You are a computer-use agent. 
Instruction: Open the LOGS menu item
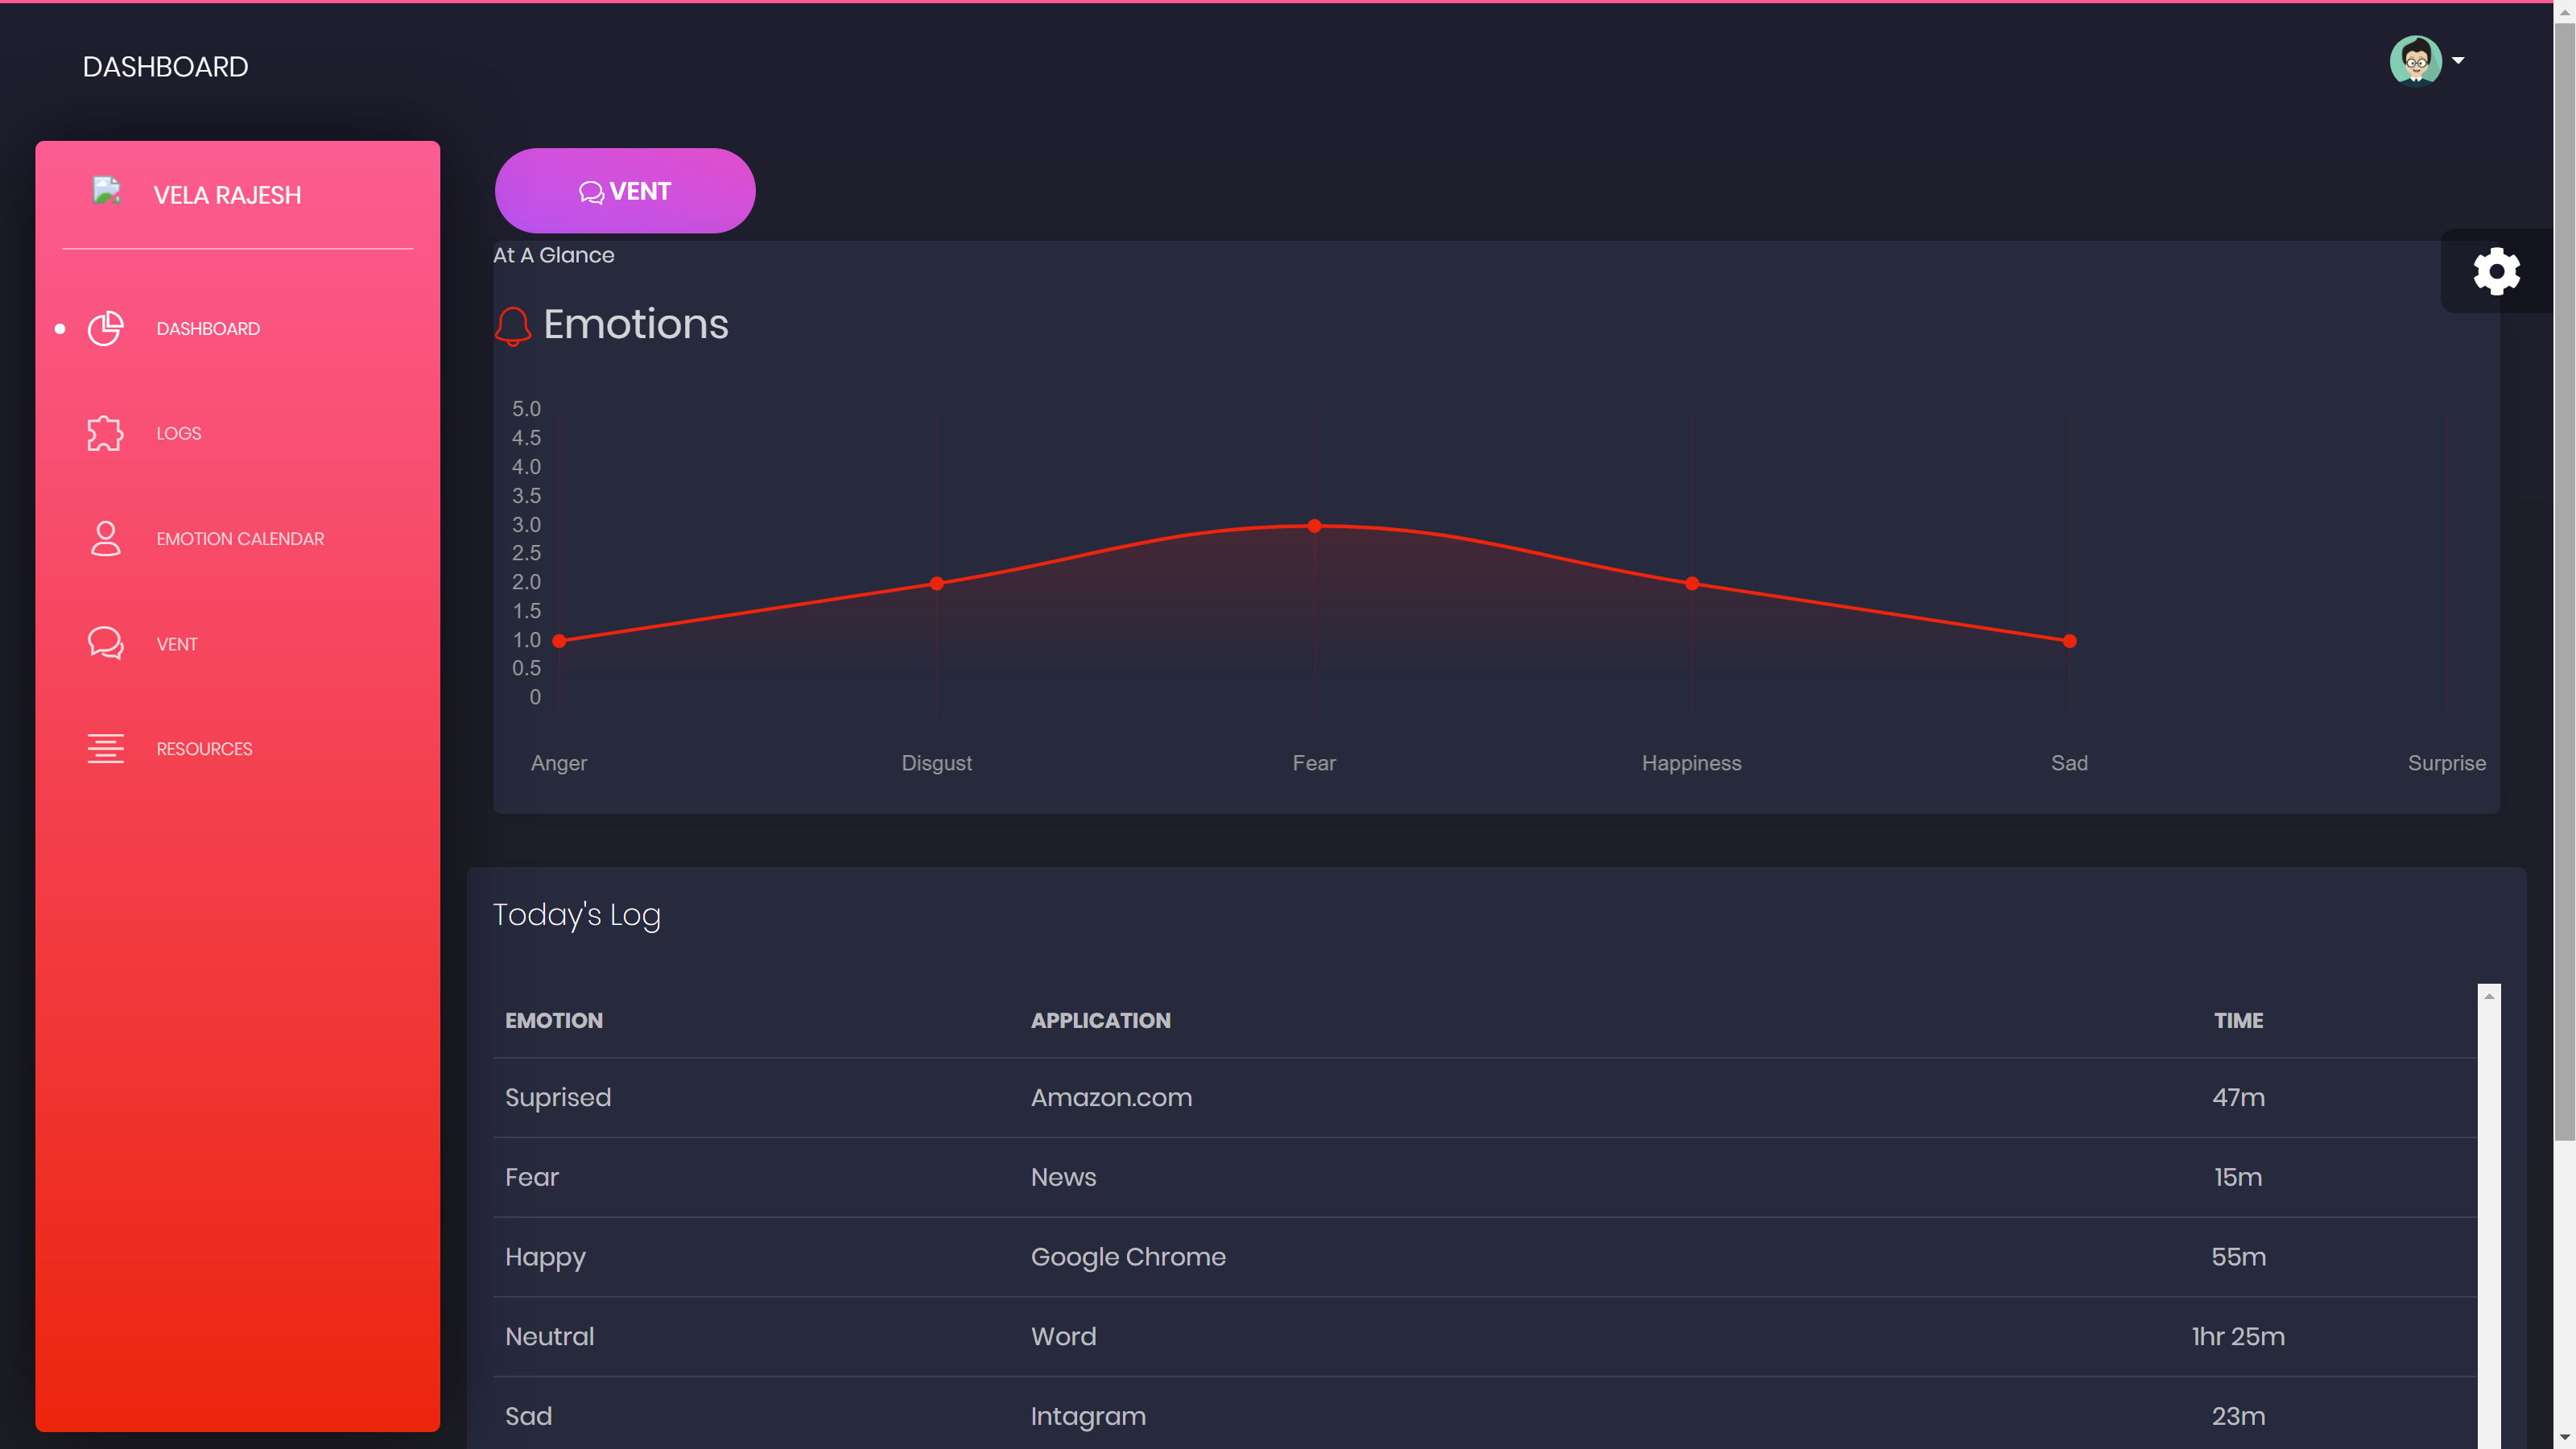click(x=179, y=433)
